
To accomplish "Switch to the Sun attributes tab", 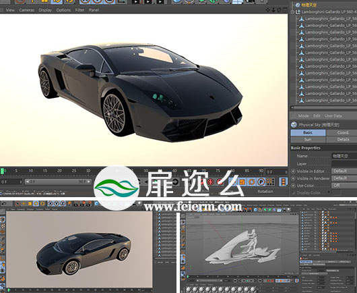I will point(308,139).
